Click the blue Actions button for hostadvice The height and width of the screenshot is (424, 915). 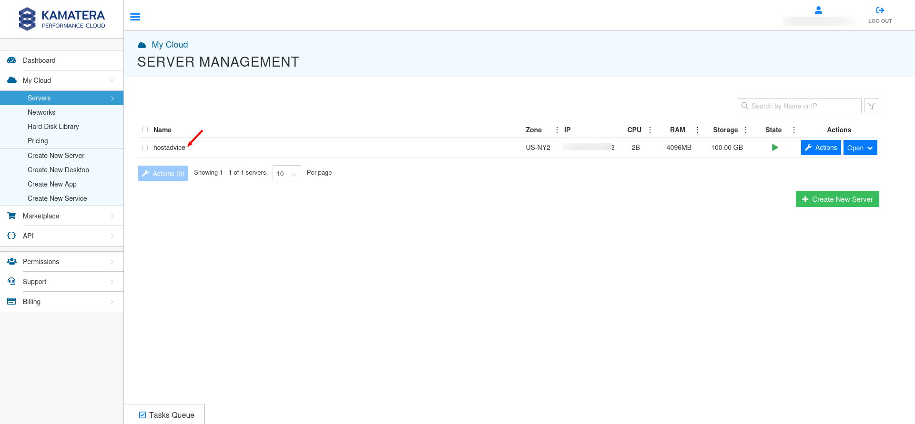click(x=821, y=148)
